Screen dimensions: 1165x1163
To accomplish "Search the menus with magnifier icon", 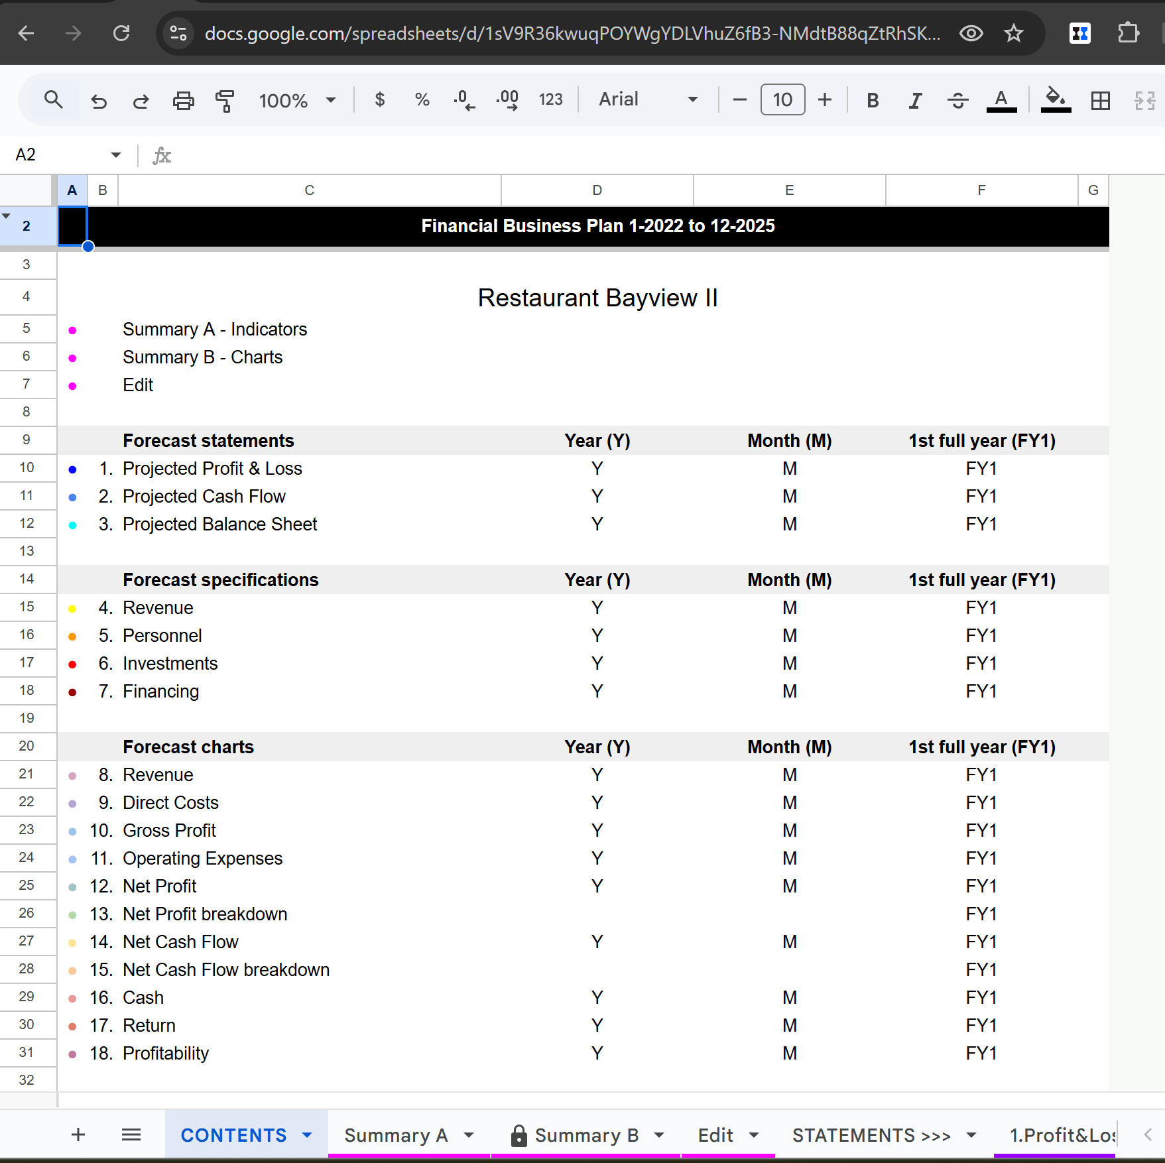I will tap(54, 100).
